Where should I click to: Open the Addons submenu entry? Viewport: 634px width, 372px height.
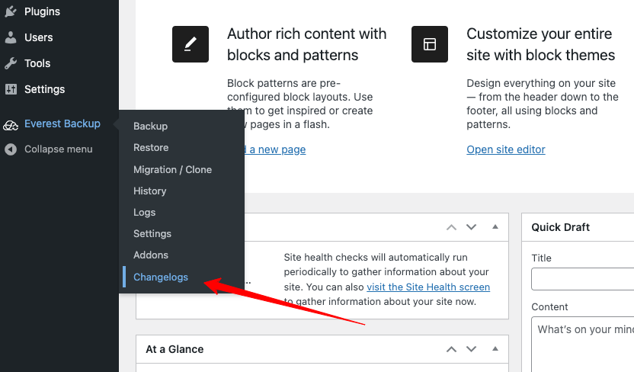151,255
